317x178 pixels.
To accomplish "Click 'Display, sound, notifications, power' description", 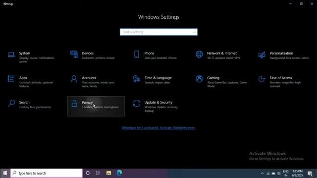I will (x=37, y=60).
